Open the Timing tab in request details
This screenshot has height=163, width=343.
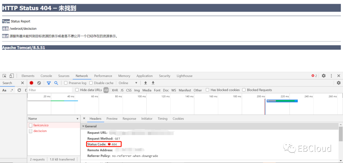click(162, 119)
